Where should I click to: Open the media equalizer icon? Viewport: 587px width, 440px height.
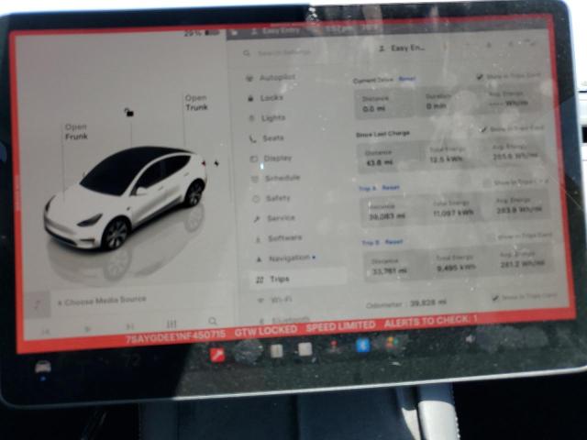click(x=171, y=323)
